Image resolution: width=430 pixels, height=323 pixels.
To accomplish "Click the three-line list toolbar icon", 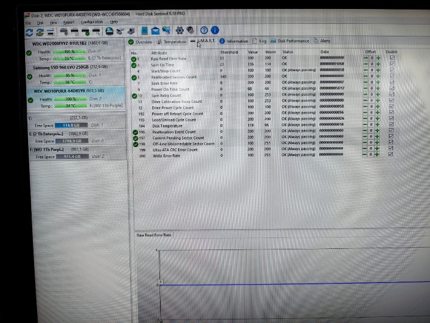I will [50, 32].
